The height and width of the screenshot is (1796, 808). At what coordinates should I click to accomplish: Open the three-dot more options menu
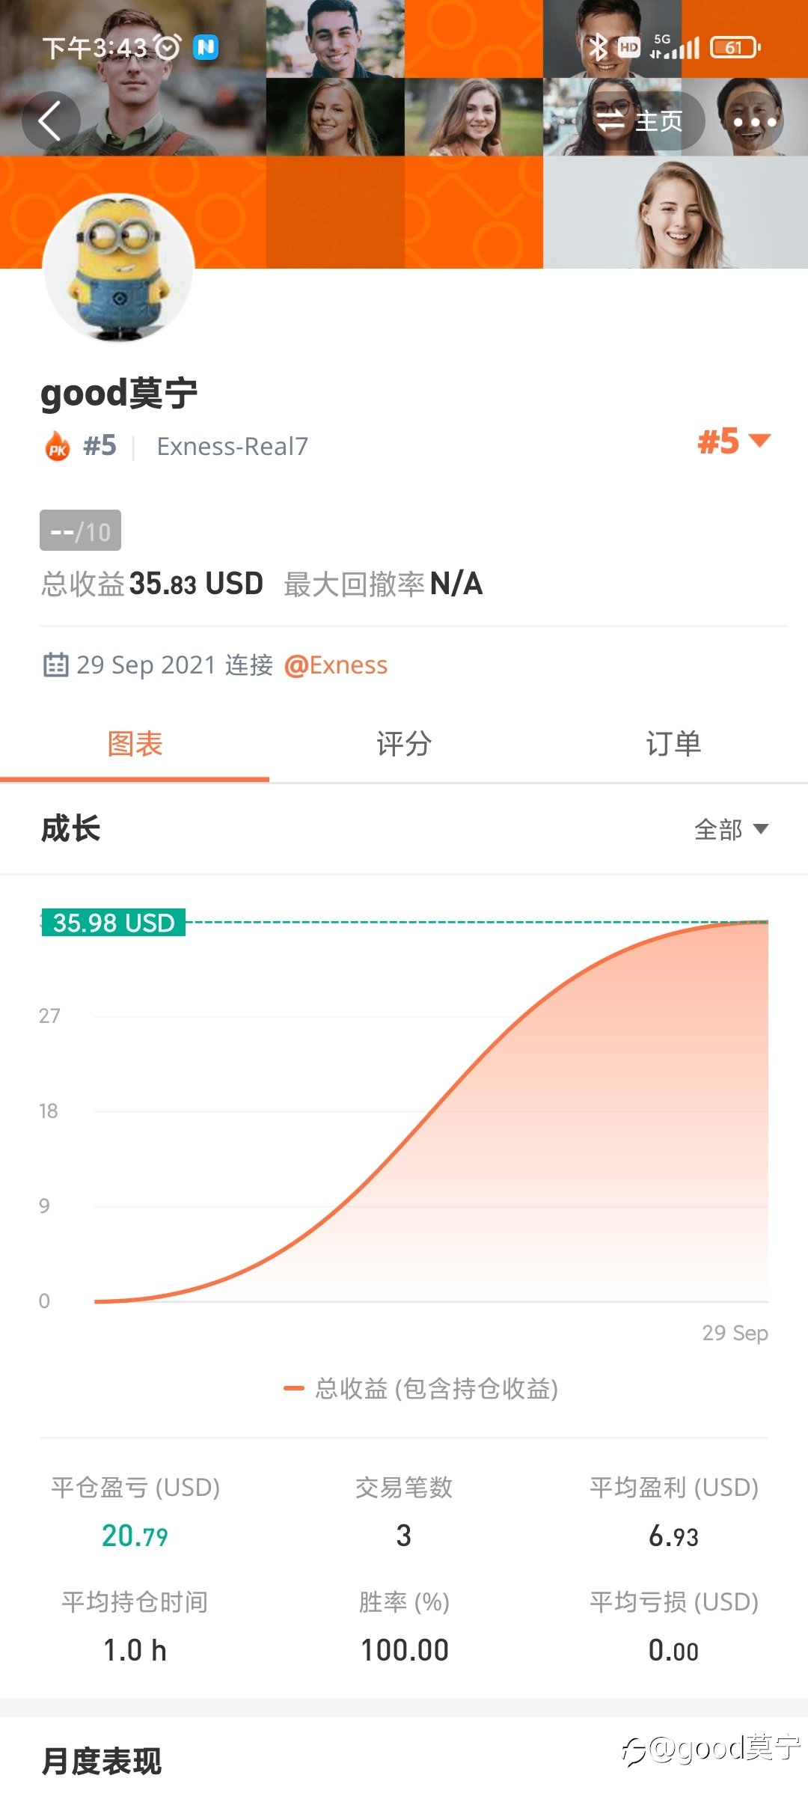(754, 121)
